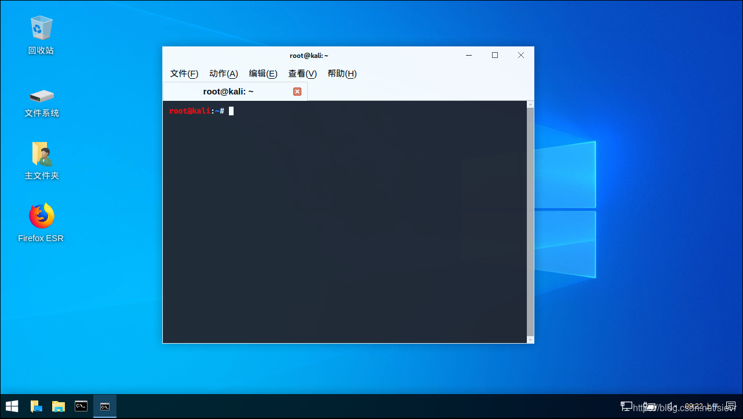Select the root@kali: ~ tab
This screenshot has width=743, height=419.
[235, 92]
